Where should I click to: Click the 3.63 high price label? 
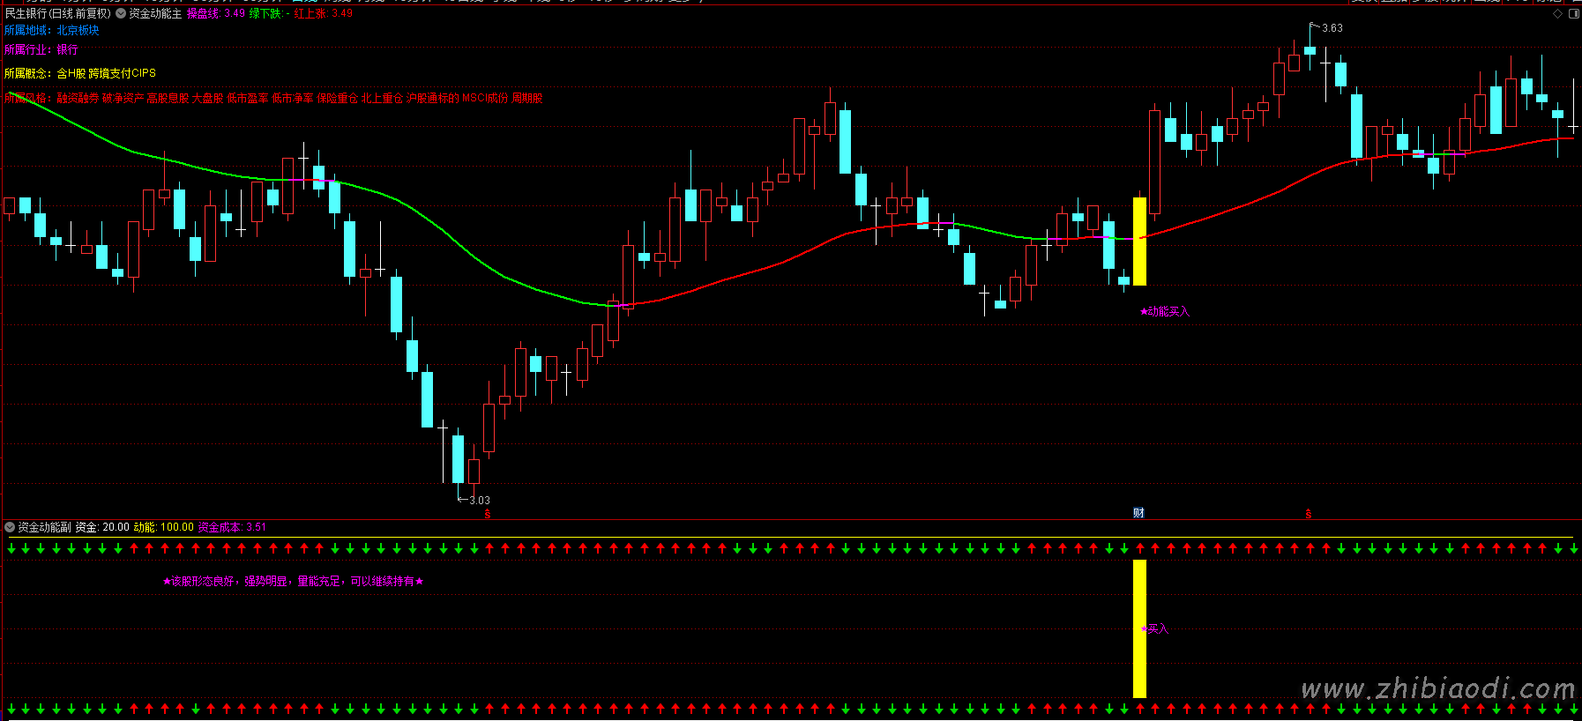(x=1332, y=28)
